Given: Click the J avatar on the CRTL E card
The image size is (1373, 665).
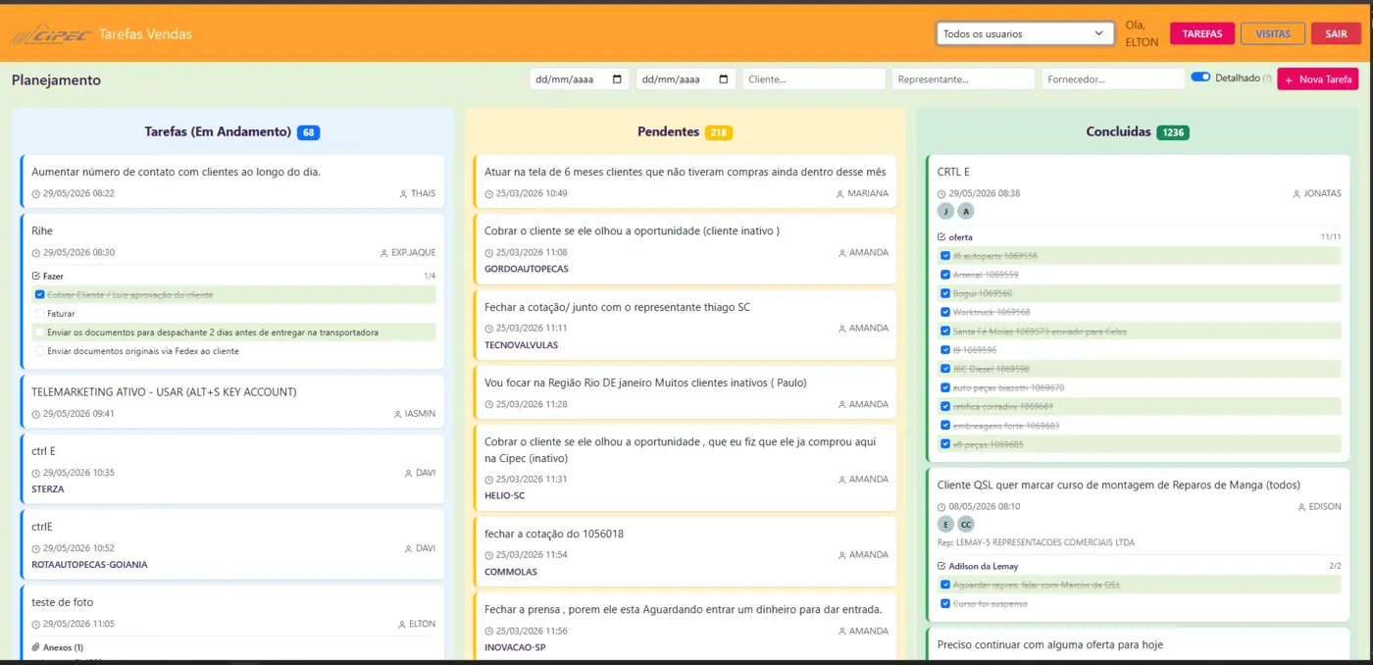Looking at the screenshot, I should click(945, 211).
